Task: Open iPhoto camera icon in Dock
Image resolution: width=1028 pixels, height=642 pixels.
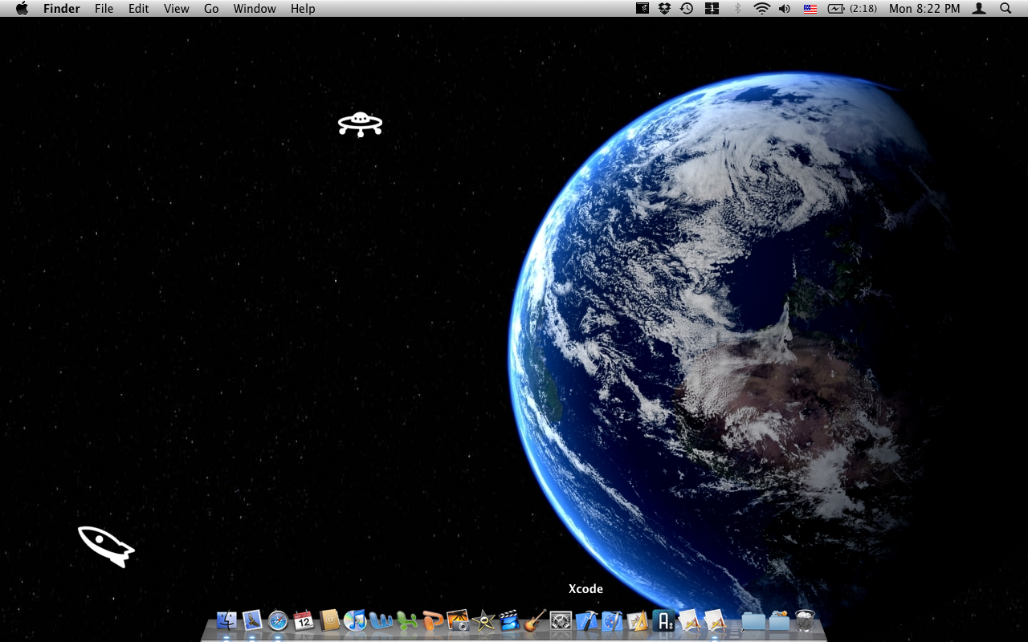Action: 458,620
